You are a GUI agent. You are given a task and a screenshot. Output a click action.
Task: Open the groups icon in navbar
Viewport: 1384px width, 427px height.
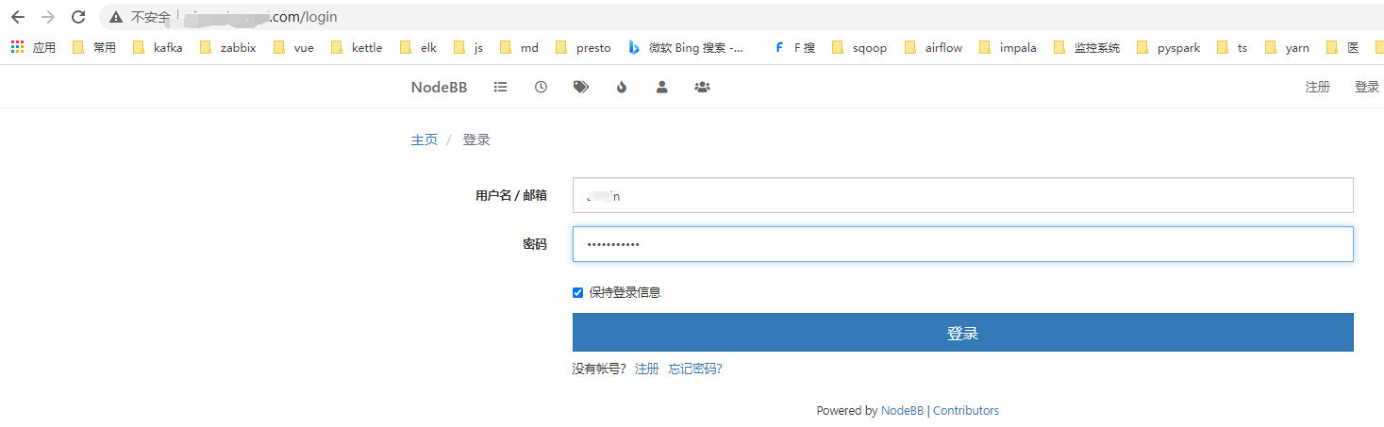click(x=702, y=87)
